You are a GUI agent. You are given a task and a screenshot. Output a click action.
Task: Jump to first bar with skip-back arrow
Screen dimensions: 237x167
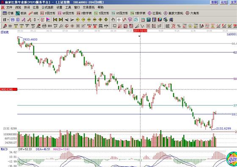[55, 19]
